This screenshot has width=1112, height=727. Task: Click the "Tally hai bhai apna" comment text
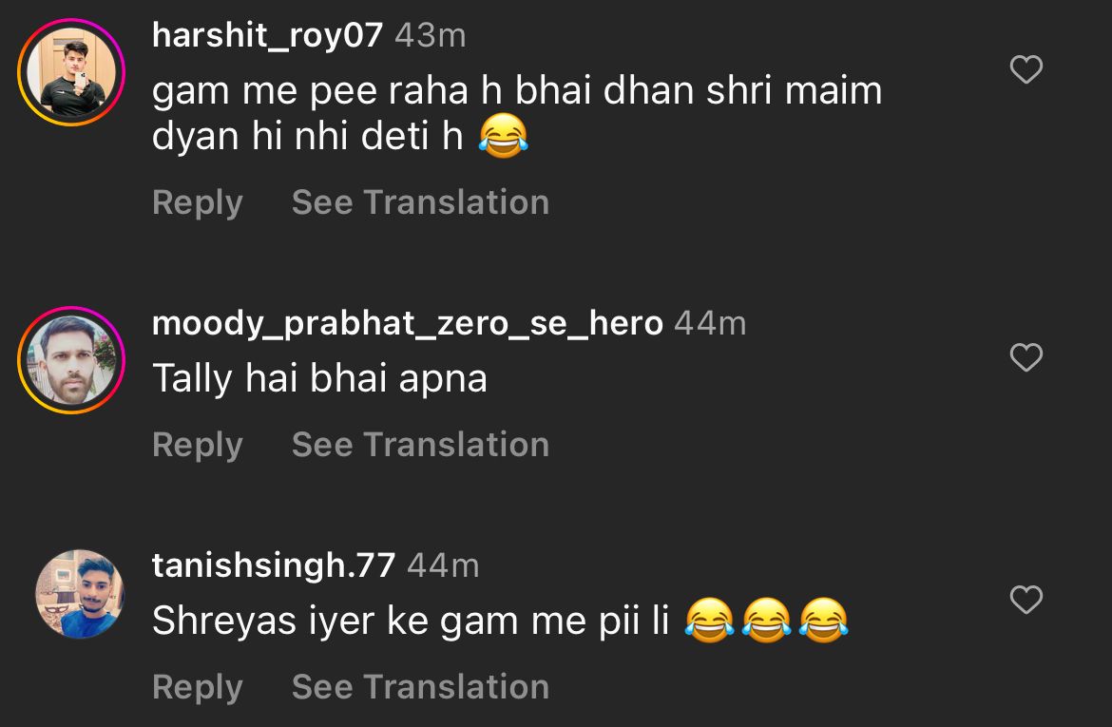pos(319,378)
